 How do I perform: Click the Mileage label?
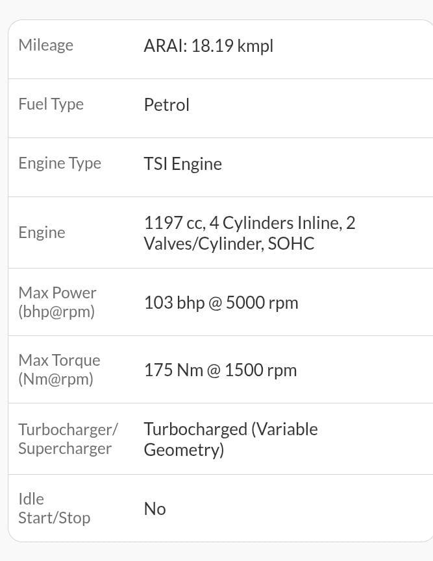click(x=45, y=45)
